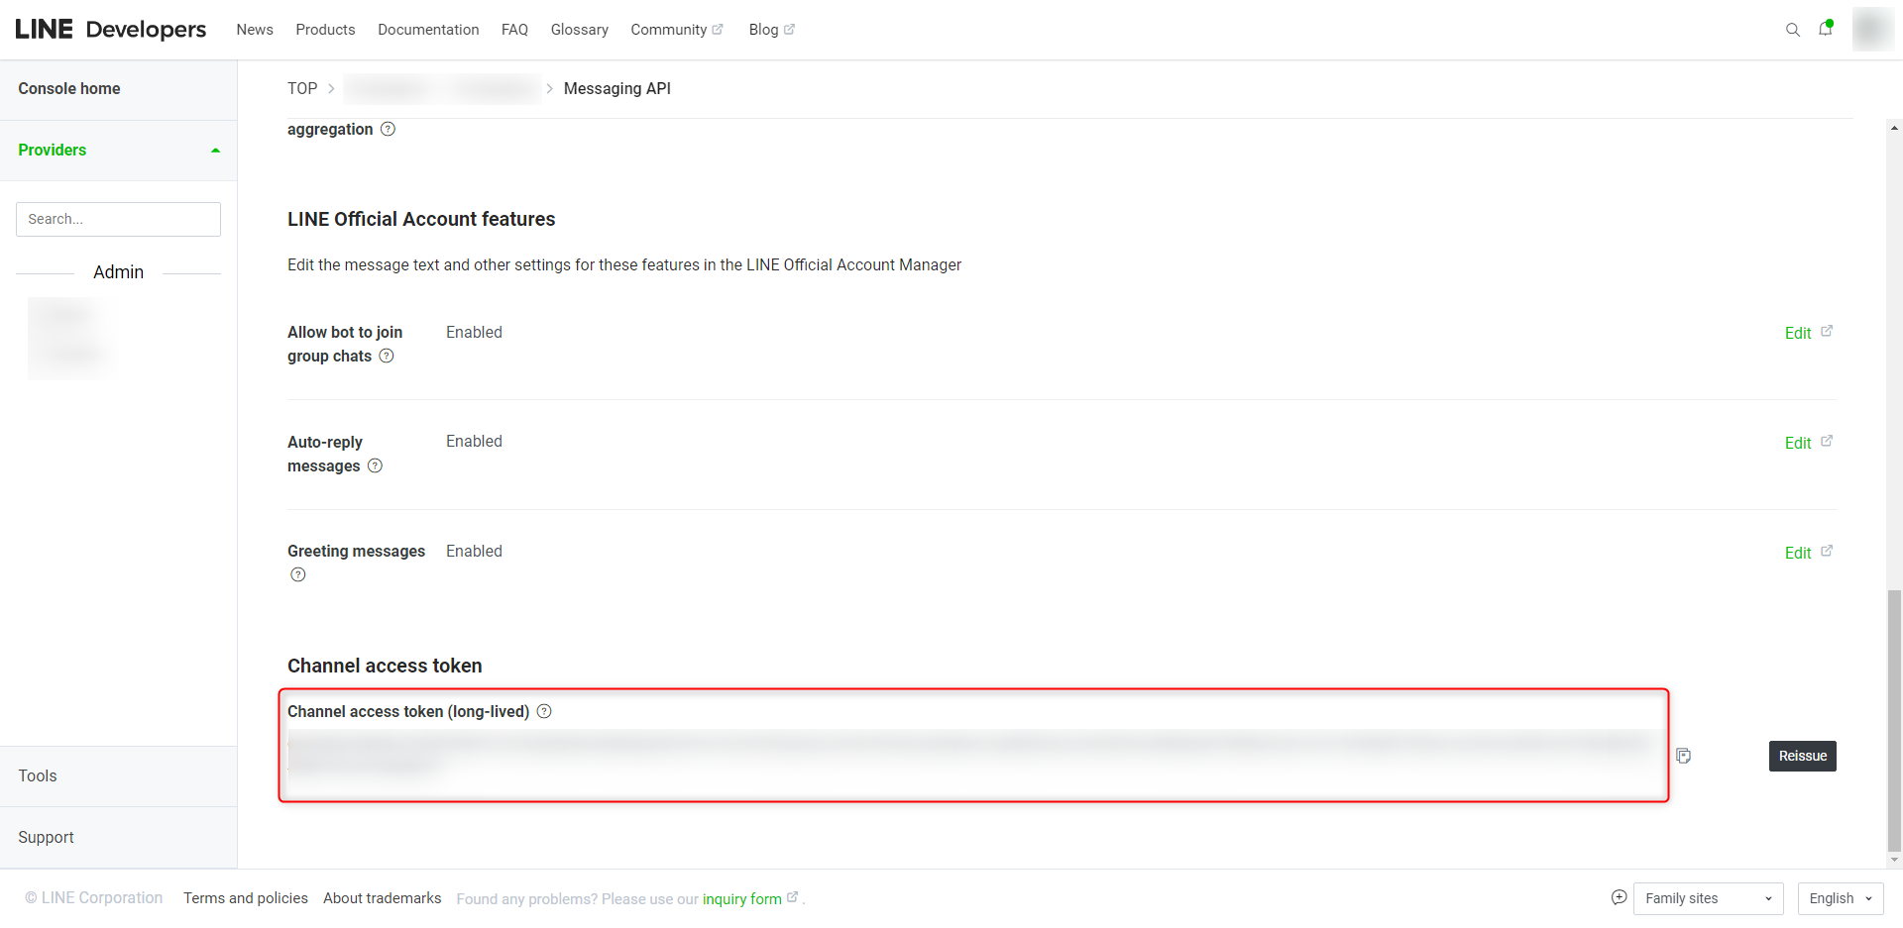Open About trademarks link
Image resolution: width=1903 pixels, height=928 pixels.
click(383, 898)
